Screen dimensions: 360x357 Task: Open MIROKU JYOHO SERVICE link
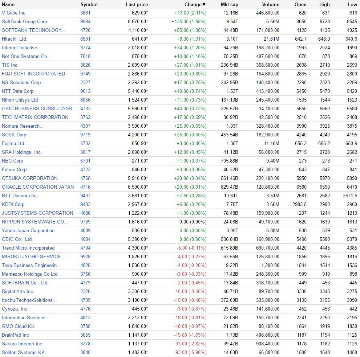[x=33, y=257]
